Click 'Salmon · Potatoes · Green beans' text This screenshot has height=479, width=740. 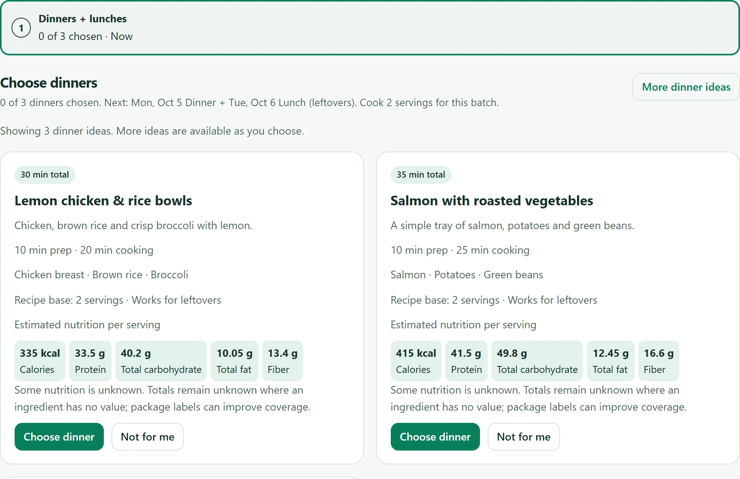(467, 275)
